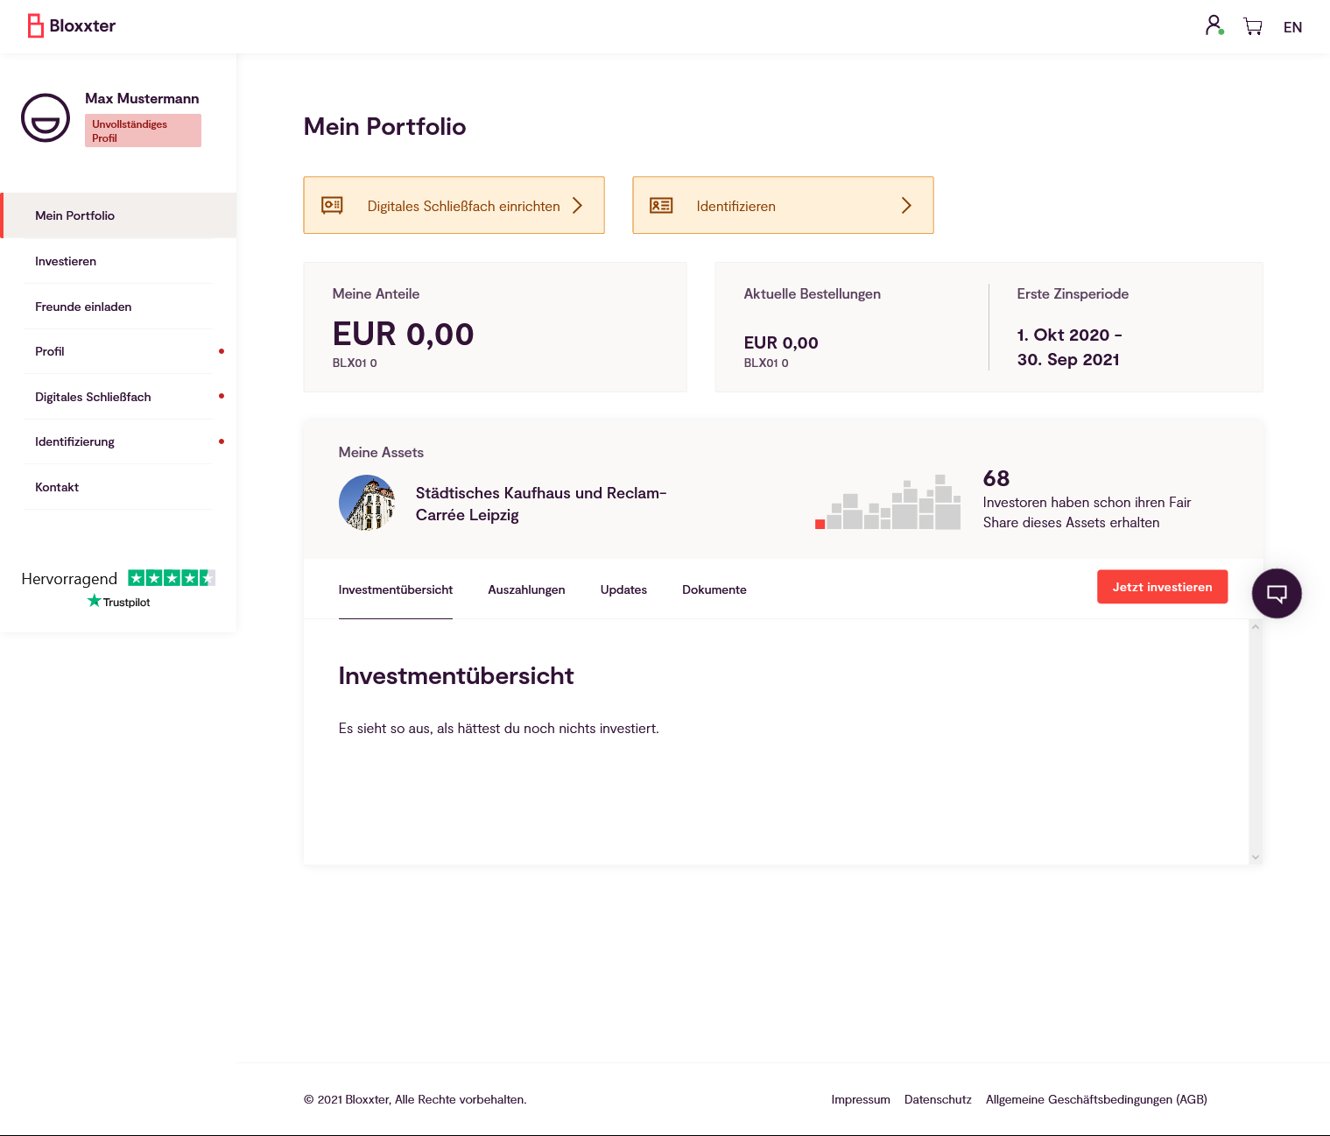Click the chevron on the Schließfach einrichten banner
The image size is (1330, 1136).
click(x=577, y=206)
